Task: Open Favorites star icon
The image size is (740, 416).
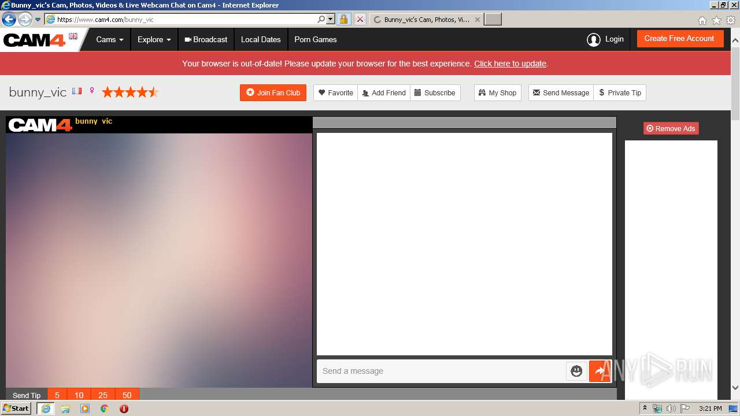Action: [x=717, y=20]
